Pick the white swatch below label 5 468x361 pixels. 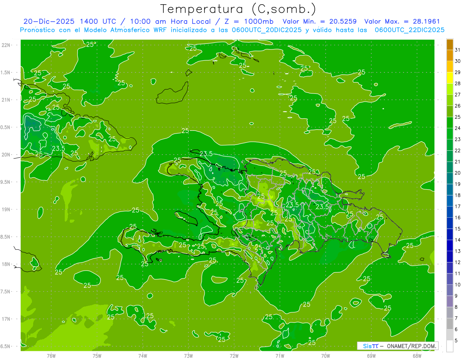point(450,346)
